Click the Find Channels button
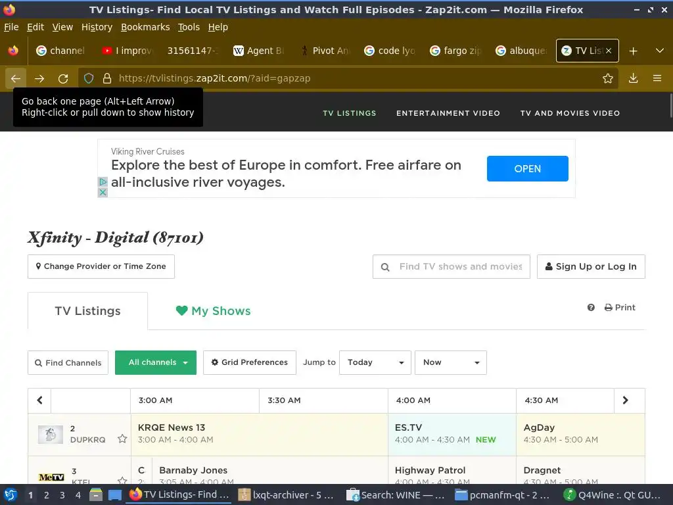The image size is (673, 505). click(x=68, y=362)
